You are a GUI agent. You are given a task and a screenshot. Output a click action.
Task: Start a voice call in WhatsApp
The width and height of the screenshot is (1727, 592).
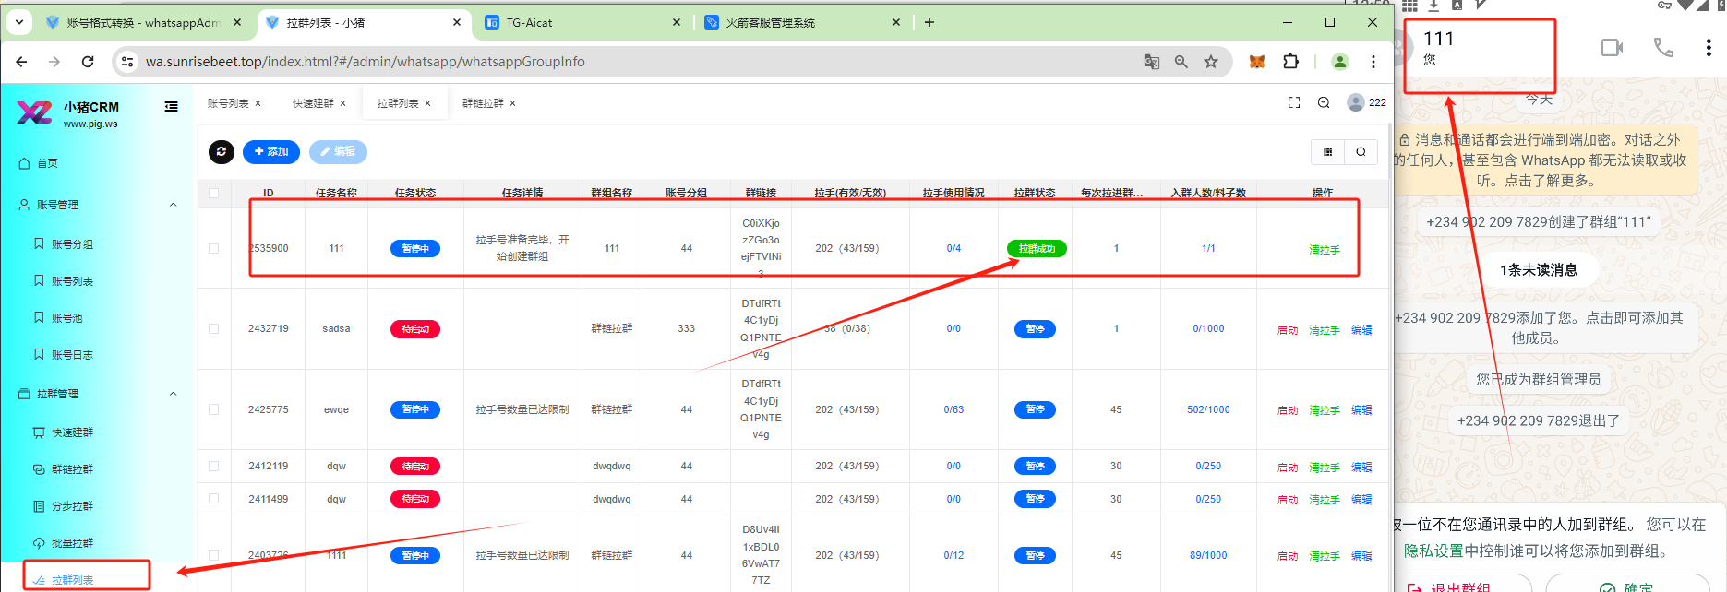pos(1663,48)
